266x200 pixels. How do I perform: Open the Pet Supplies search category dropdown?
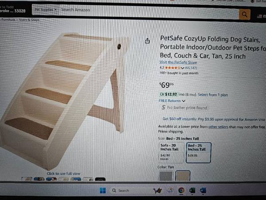tap(45, 9)
